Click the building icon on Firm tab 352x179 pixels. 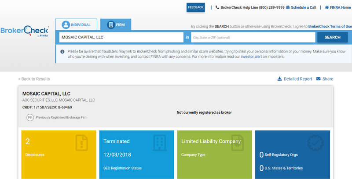pos(111,25)
